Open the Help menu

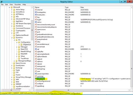[24, 5]
